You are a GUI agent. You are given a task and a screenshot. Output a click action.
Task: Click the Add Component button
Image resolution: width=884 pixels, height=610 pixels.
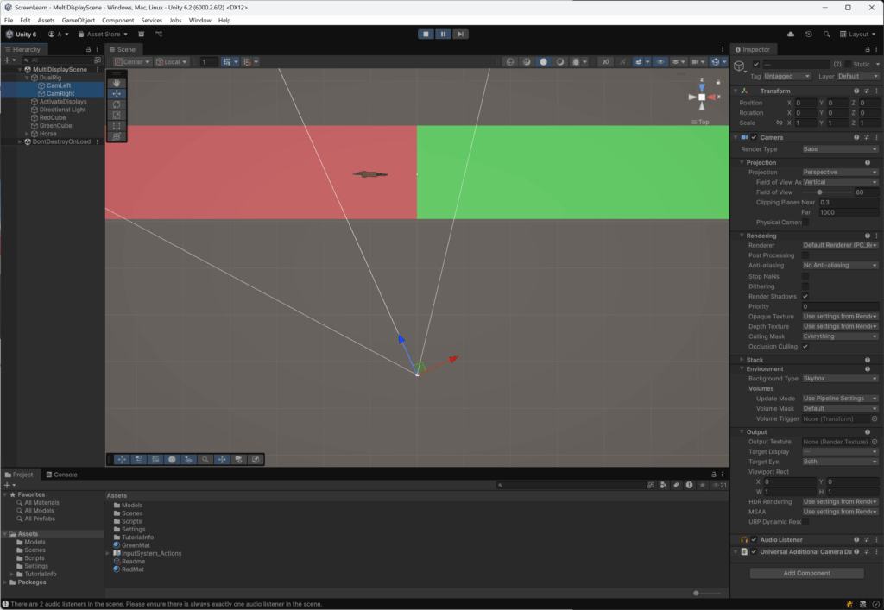coord(806,573)
